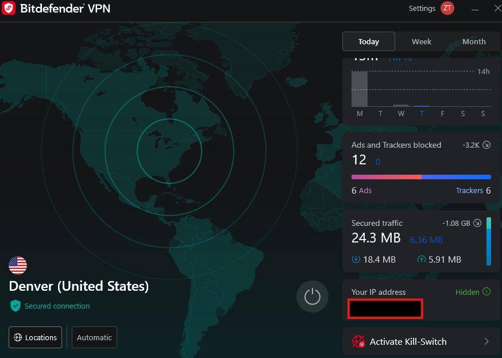This screenshot has height=358, width=502.
Task: Switch to the Month tab
Action: tap(473, 41)
